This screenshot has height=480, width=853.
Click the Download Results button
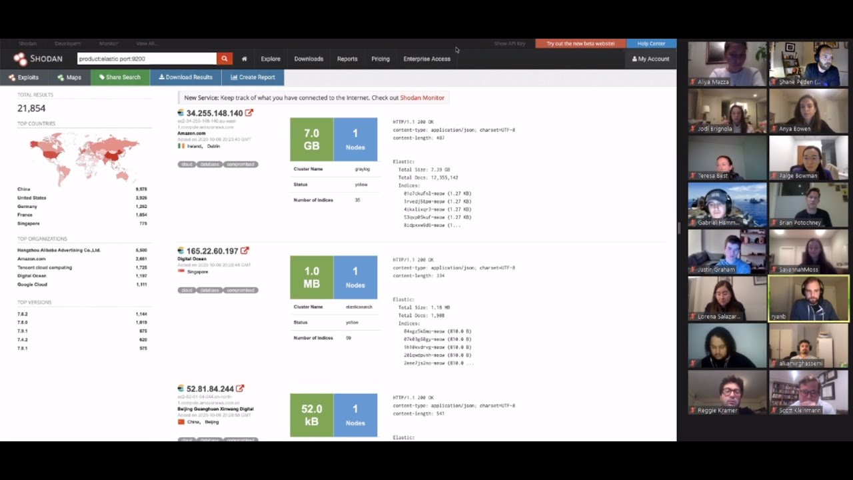[185, 77]
